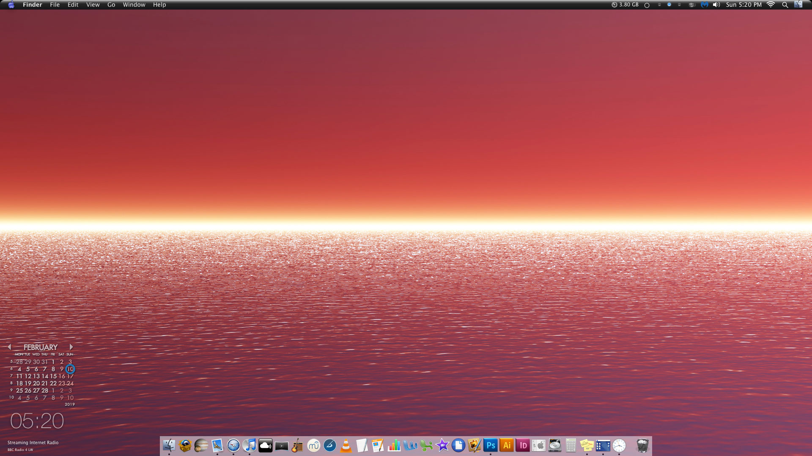Open the Trash in the Dock
812x456 pixels.
[x=642, y=445]
